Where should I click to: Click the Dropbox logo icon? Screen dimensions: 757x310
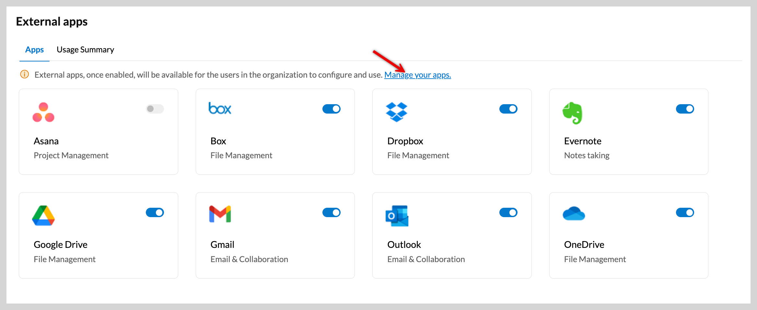tap(397, 112)
